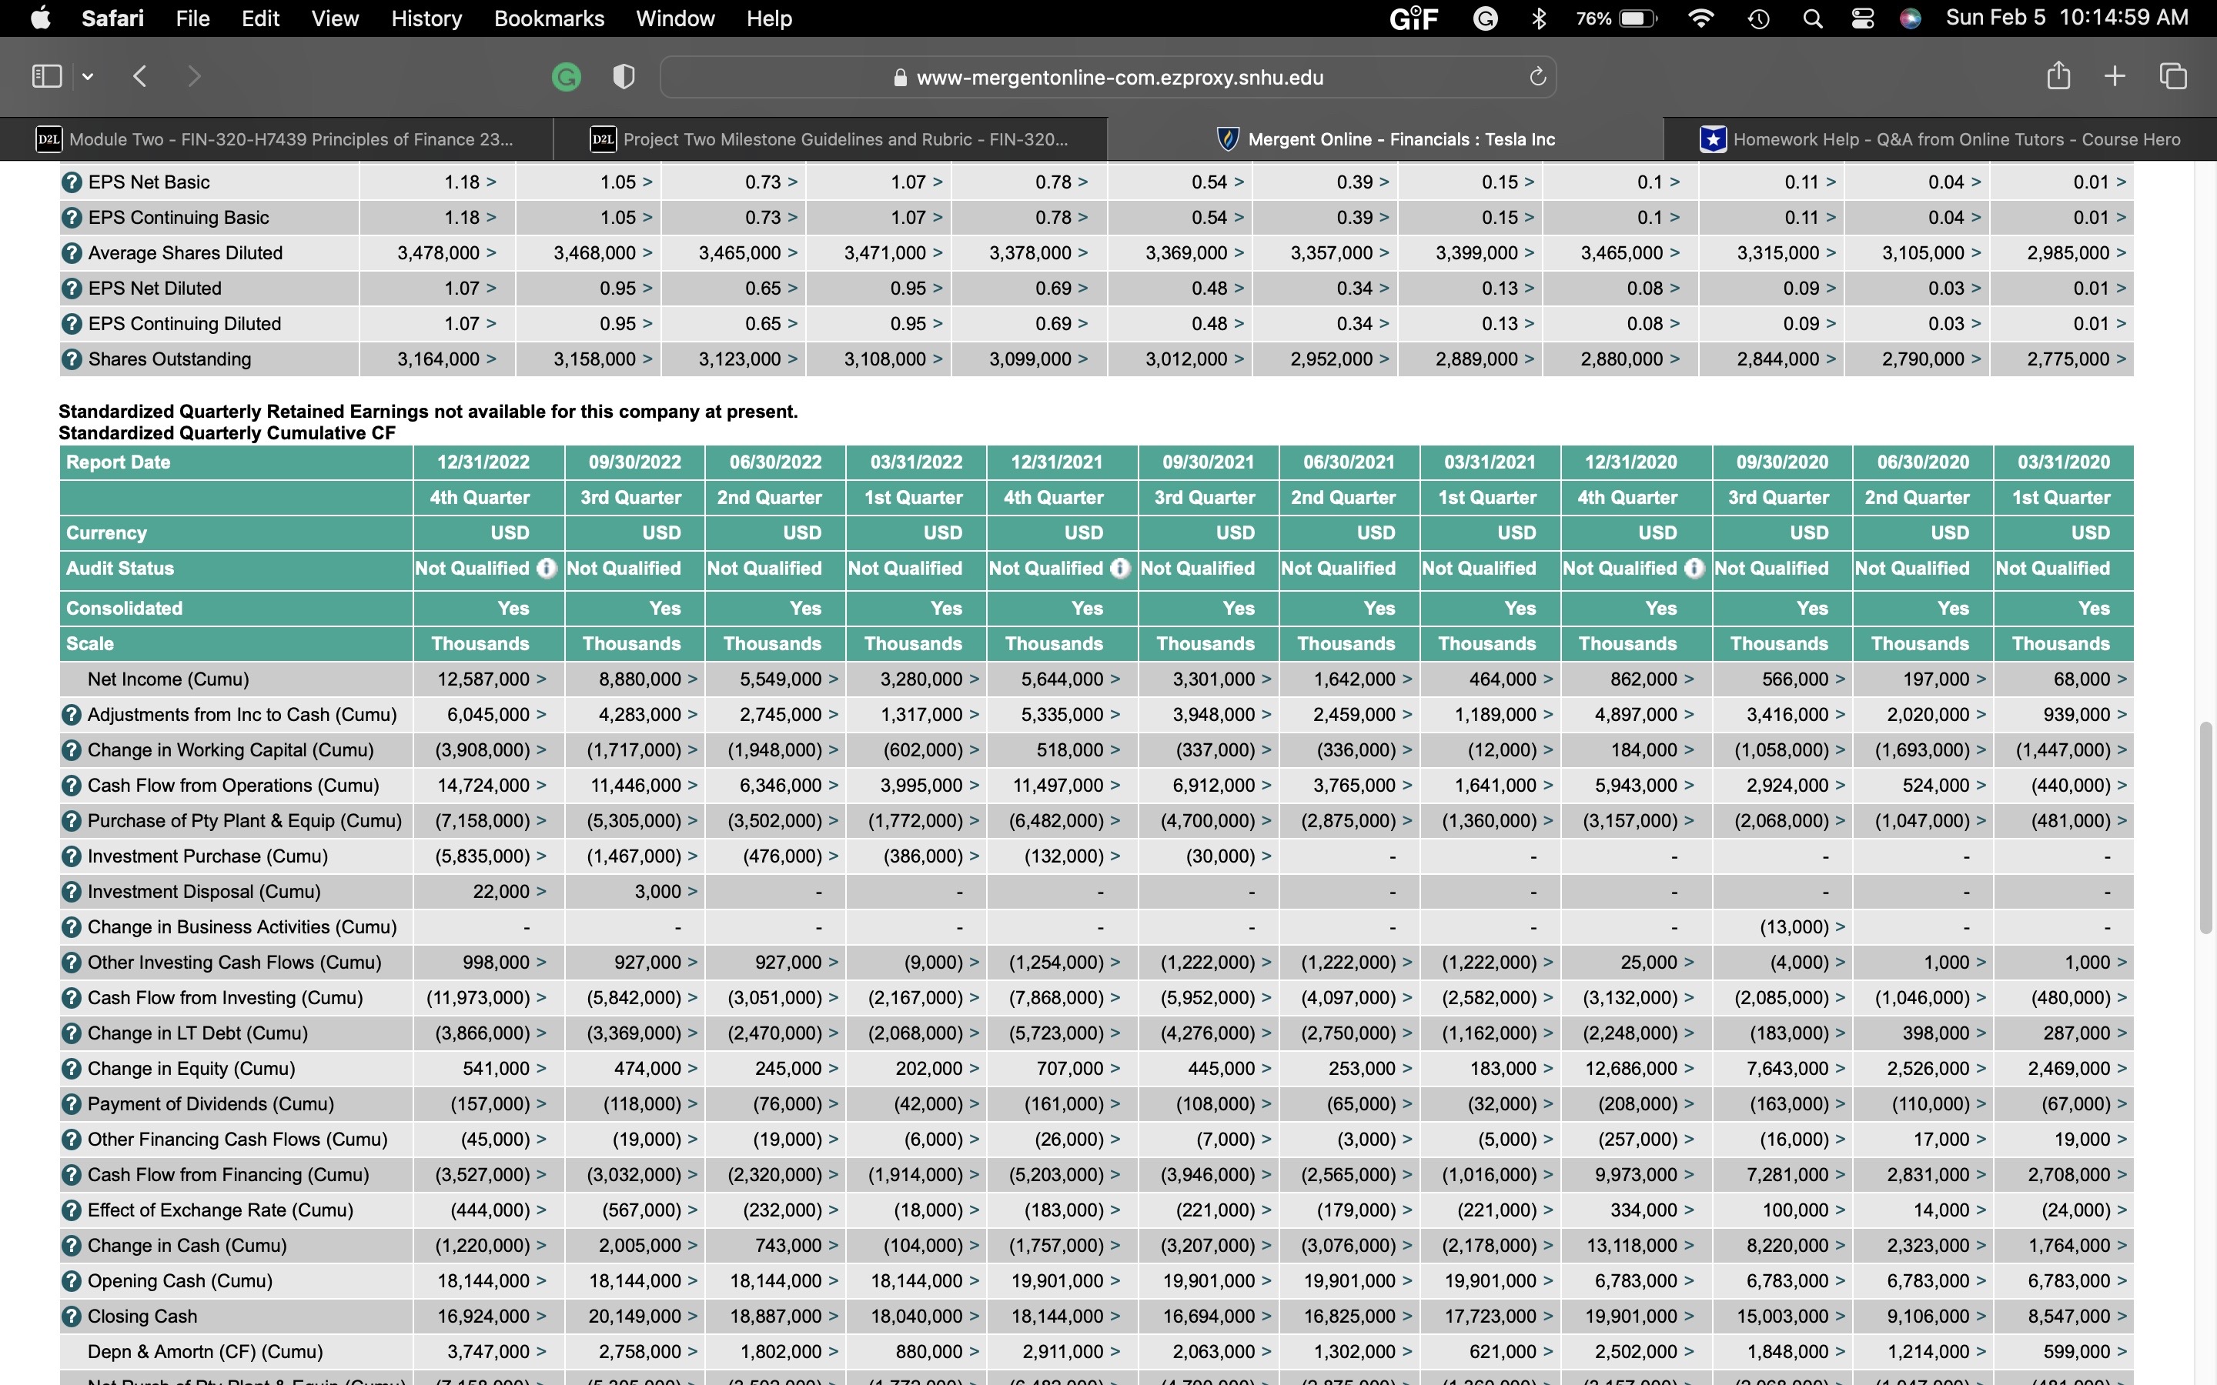Click help icon for Average Shares Diluted
The image size is (2217, 1385).
point(72,253)
